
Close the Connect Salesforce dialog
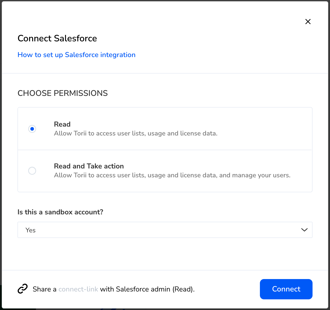tap(308, 22)
